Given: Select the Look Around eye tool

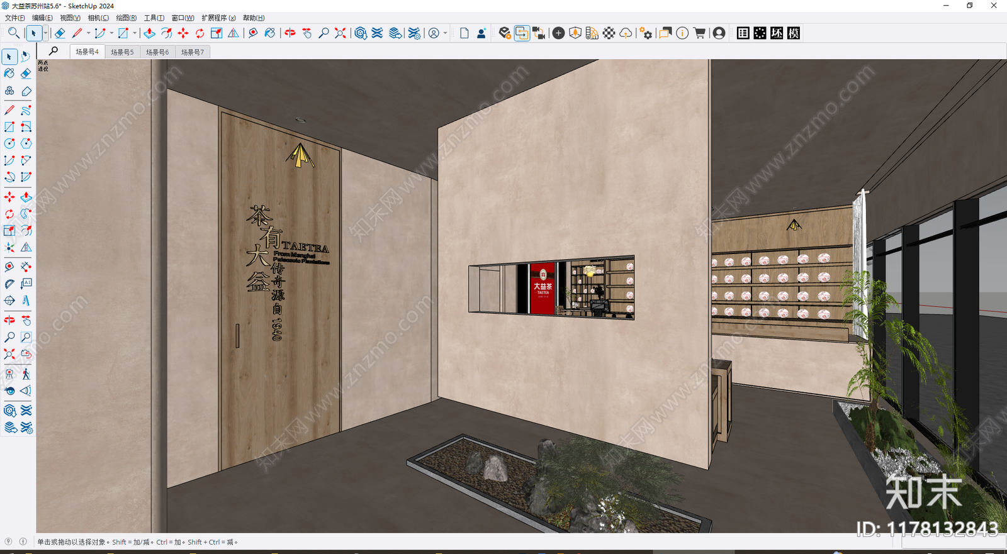Looking at the screenshot, I should 9,391.
